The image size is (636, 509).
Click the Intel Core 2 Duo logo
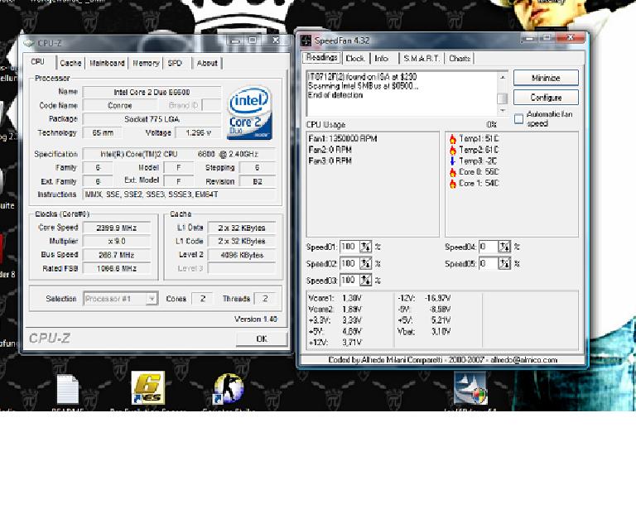tap(249, 113)
